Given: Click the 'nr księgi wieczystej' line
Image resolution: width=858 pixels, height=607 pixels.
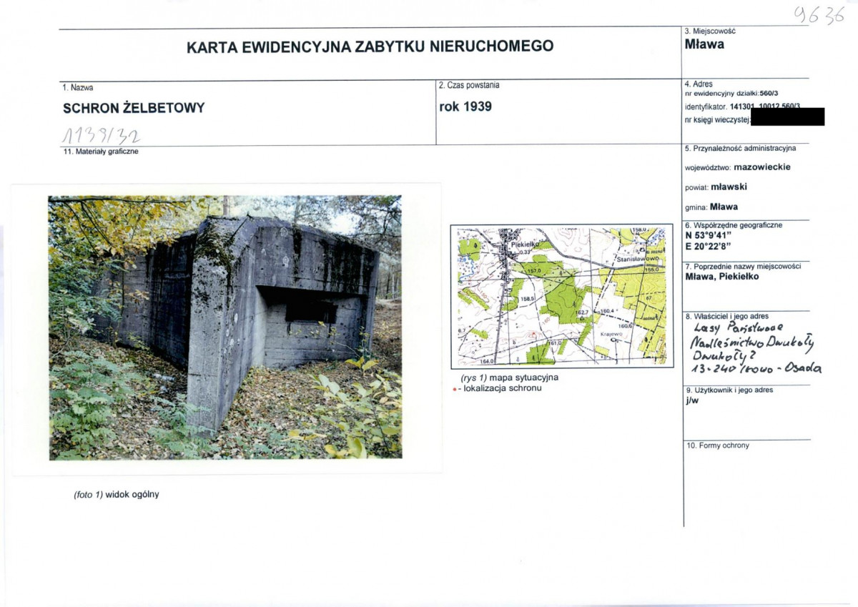Looking at the screenshot, I should pyautogui.click(x=717, y=119).
